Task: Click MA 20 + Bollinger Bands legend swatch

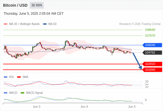Action: coord(6,24)
